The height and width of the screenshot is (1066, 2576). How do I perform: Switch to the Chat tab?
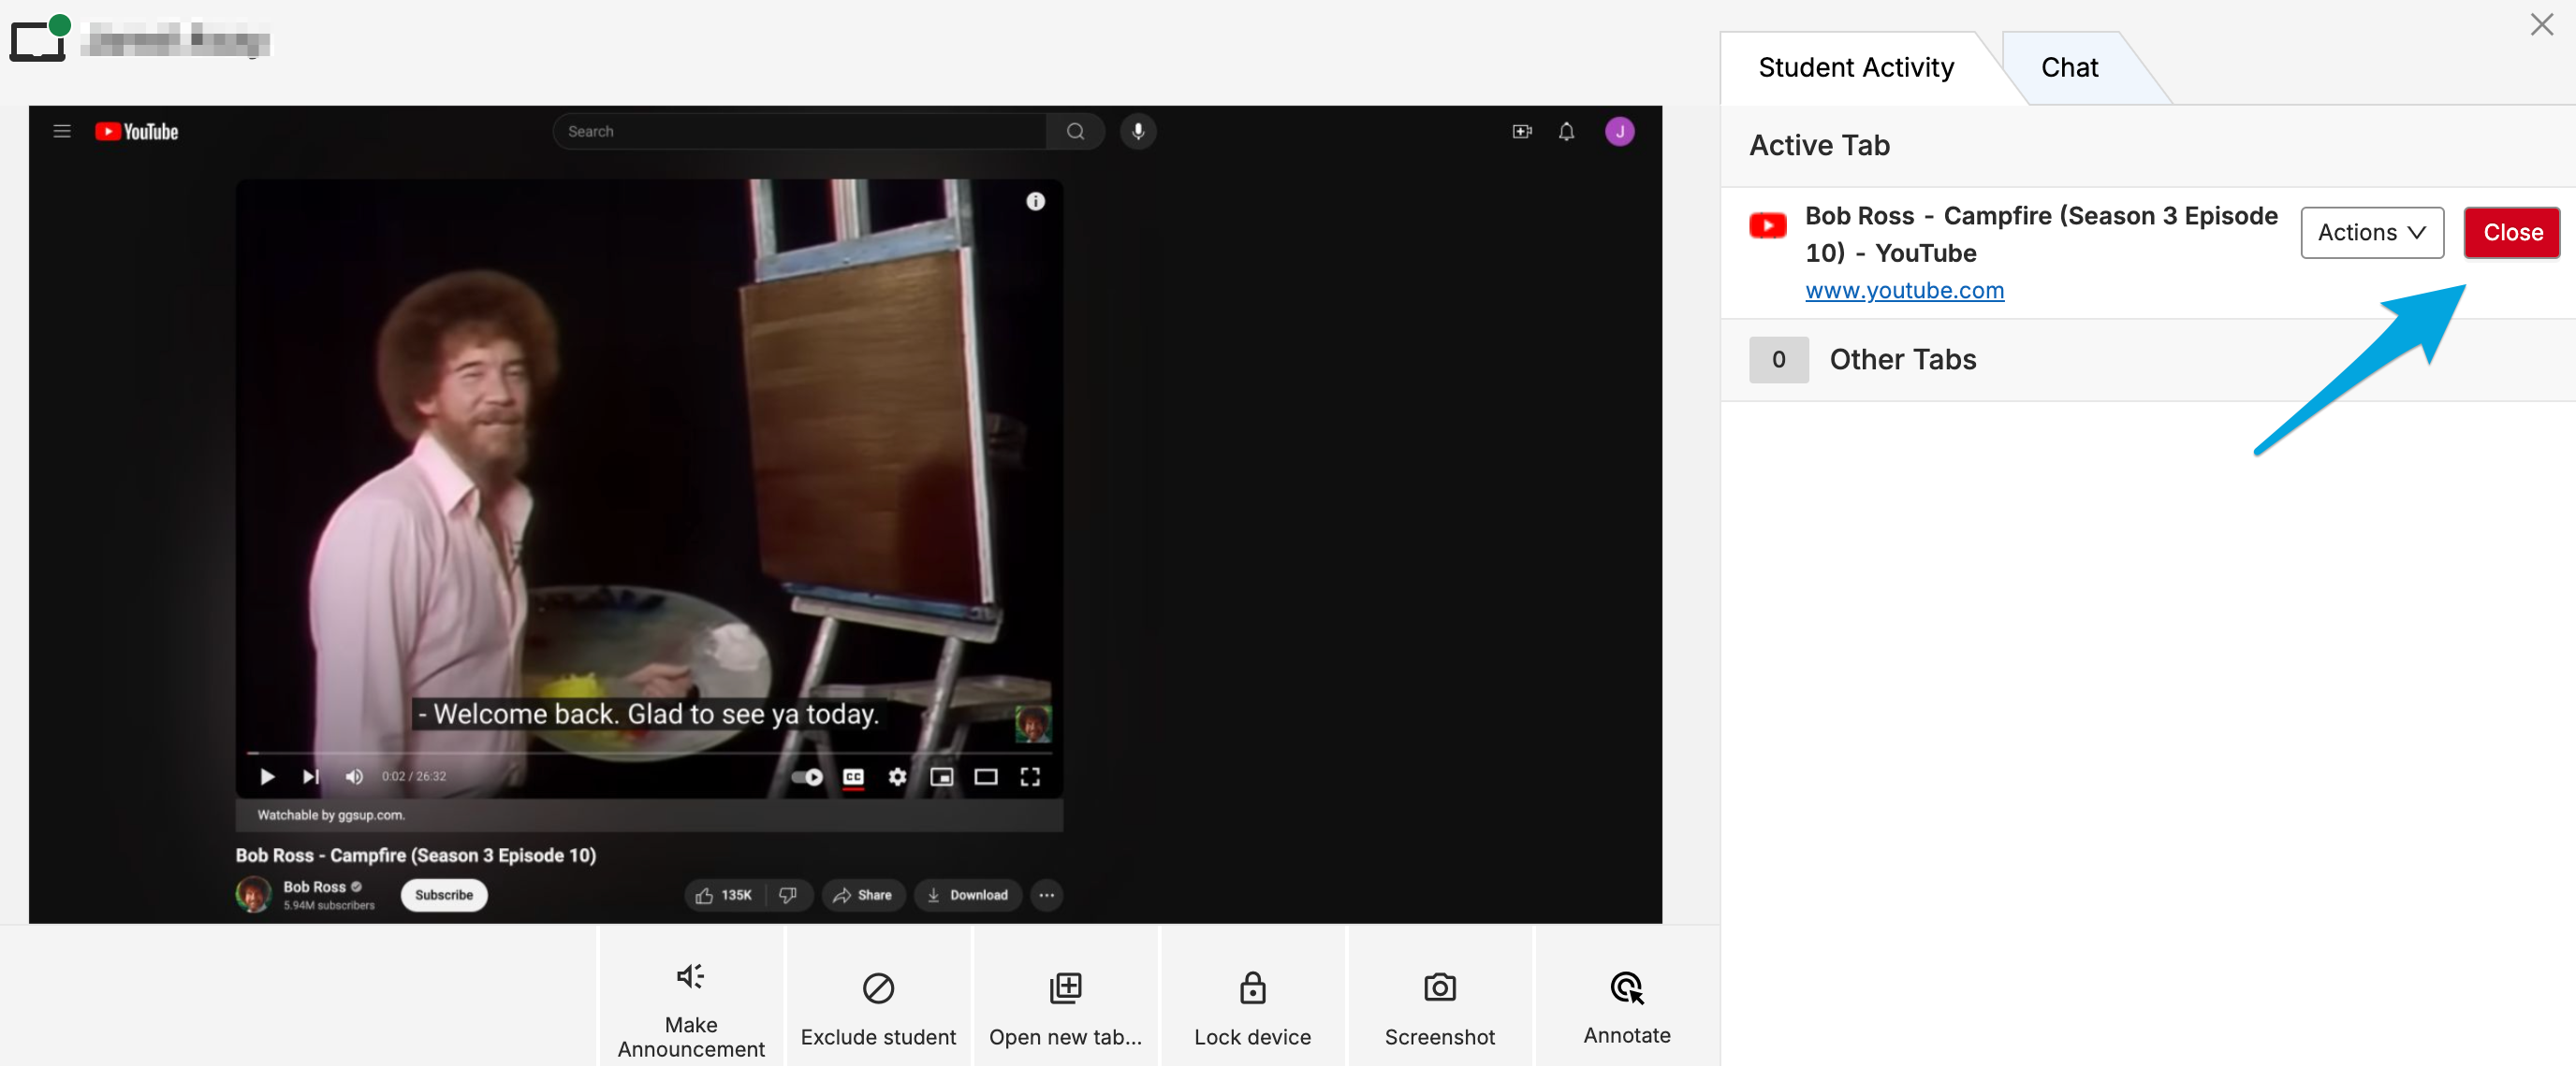[2069, 68]
